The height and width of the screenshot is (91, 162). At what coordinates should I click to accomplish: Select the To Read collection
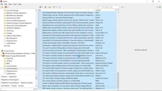(x=9, y=33)
